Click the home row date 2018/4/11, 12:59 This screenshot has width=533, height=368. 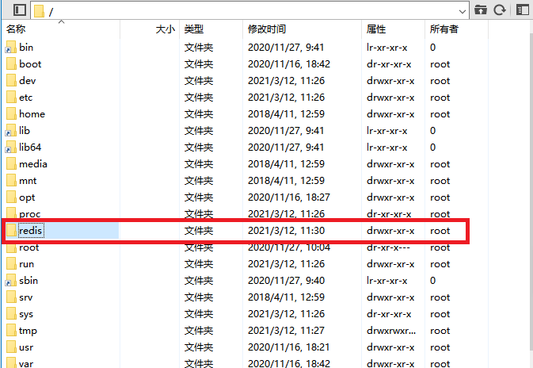pos(286,114)
